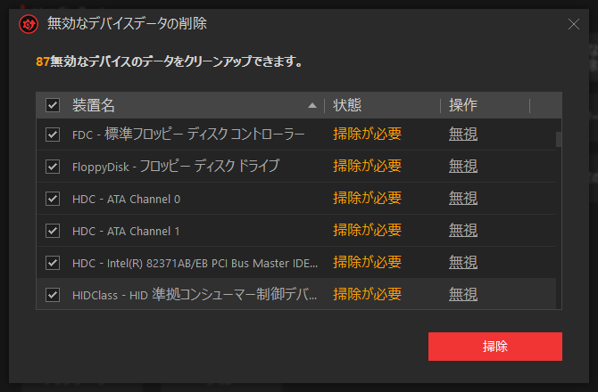Click 掃除が必要 status in ATA Channel 0 row

pyautogui.click(x=367, y=198)
